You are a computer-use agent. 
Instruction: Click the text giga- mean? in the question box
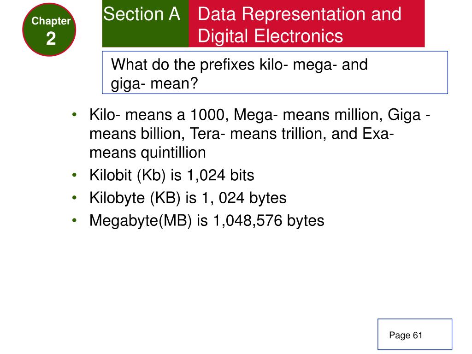coord(154,83)
